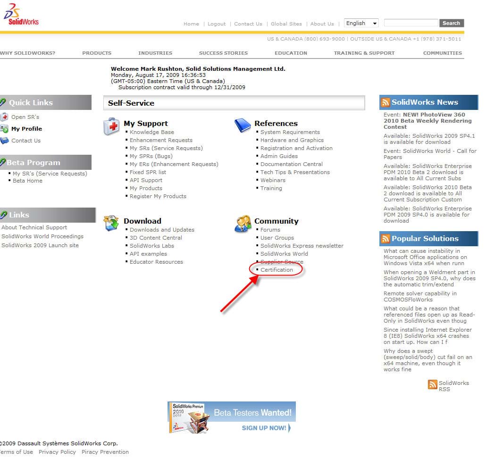Screen dimensions: 486x459
Task: Click the Open SR's icon in Quick Links
Action: pyautogui.click(x=4, y=117)
